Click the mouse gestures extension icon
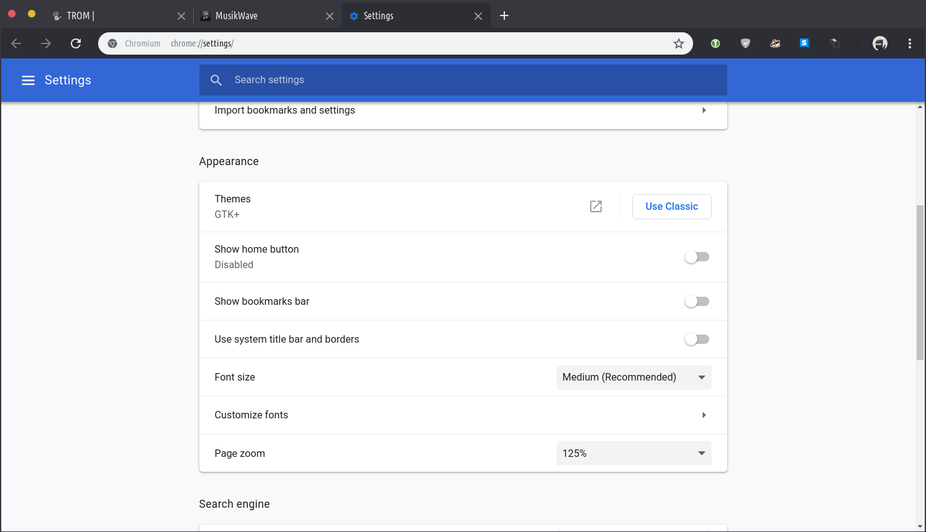Screen dimensions: 926x532 tap(835, 43)
